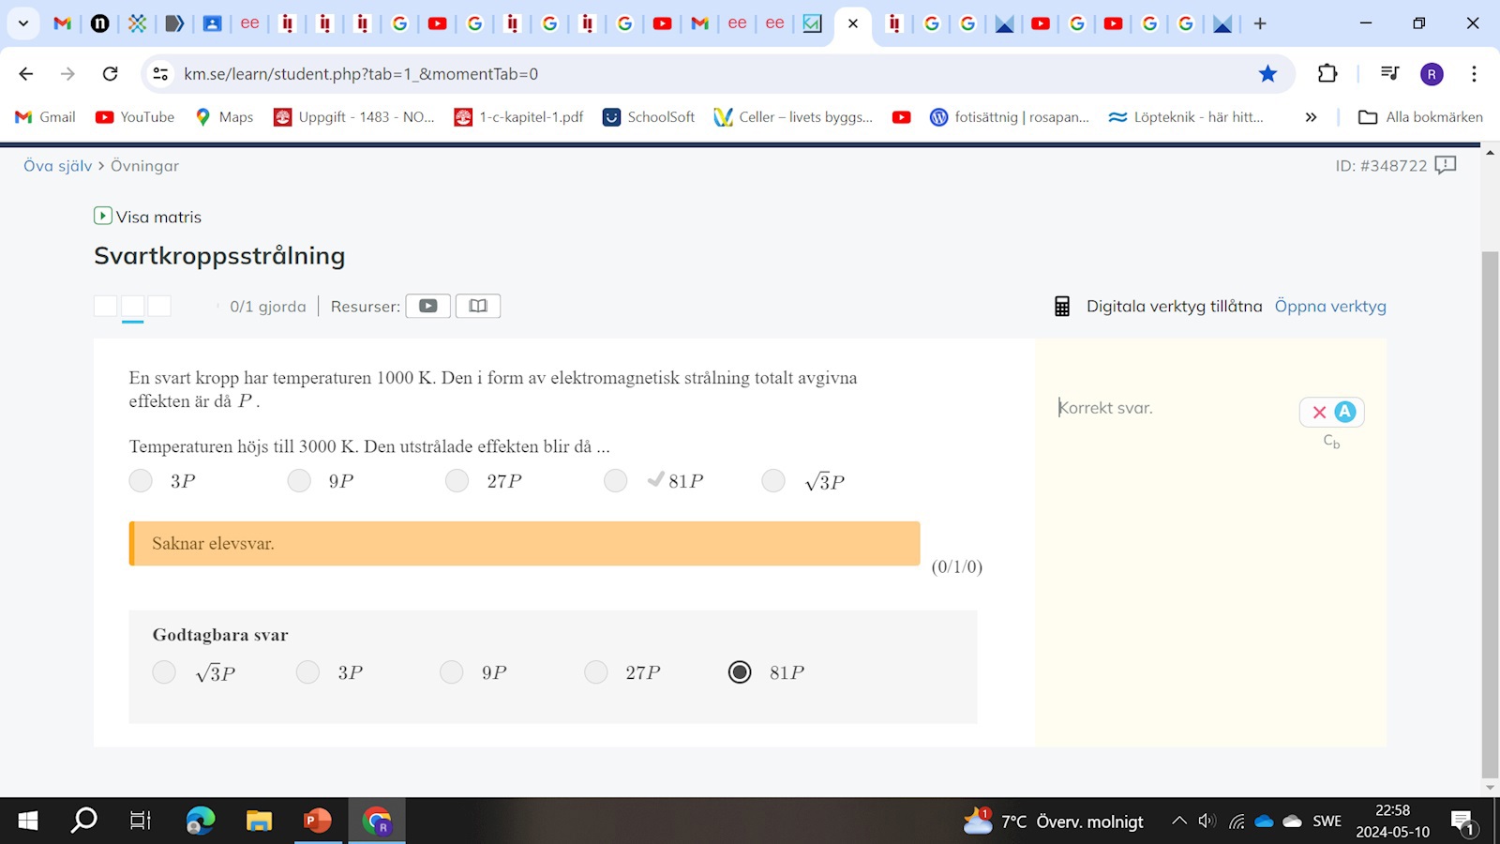Viewport: 1500px width, 844px height.
Task: Open PowerPoint from the taskbar
Action: click(318, 821)
